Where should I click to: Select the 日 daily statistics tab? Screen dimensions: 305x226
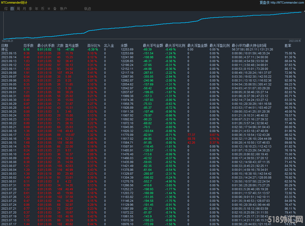coord(12,9)
